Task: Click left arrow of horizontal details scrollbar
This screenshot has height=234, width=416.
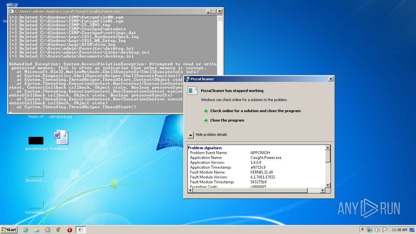Action: [190, 190]
